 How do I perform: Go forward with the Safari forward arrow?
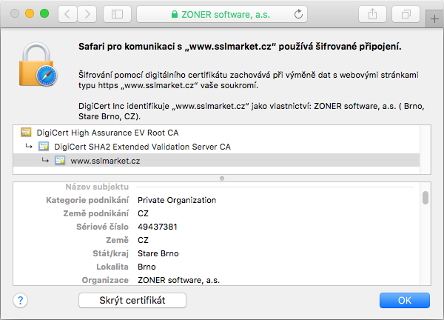(x=87, y=14)
